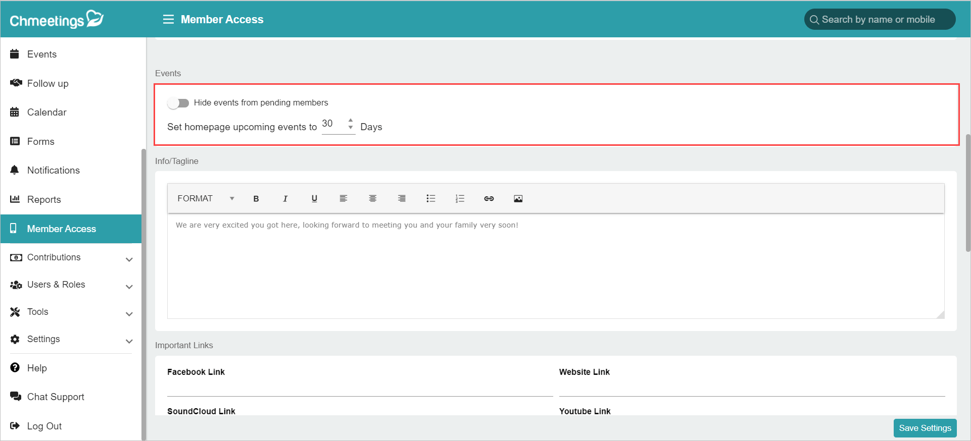Click Save Settings button
Image resolution: width=971 pixels, height=441 pixels.
(925, 428)
